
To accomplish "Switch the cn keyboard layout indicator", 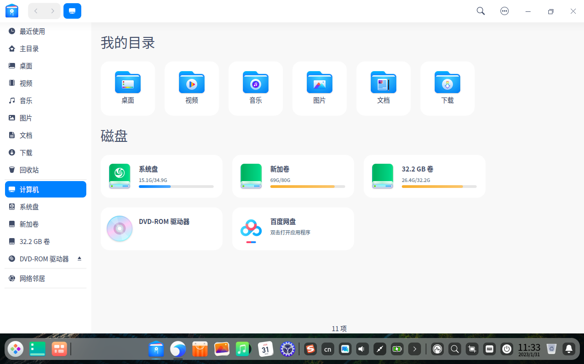I will point(327,349).
